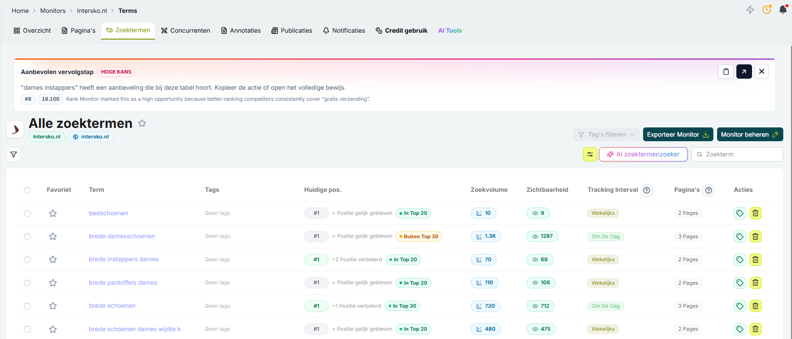Launch the AI zoektermenzoeker
Image resolution: width=792 pixels, height=339 pixels.
click(x=643, y=155)
